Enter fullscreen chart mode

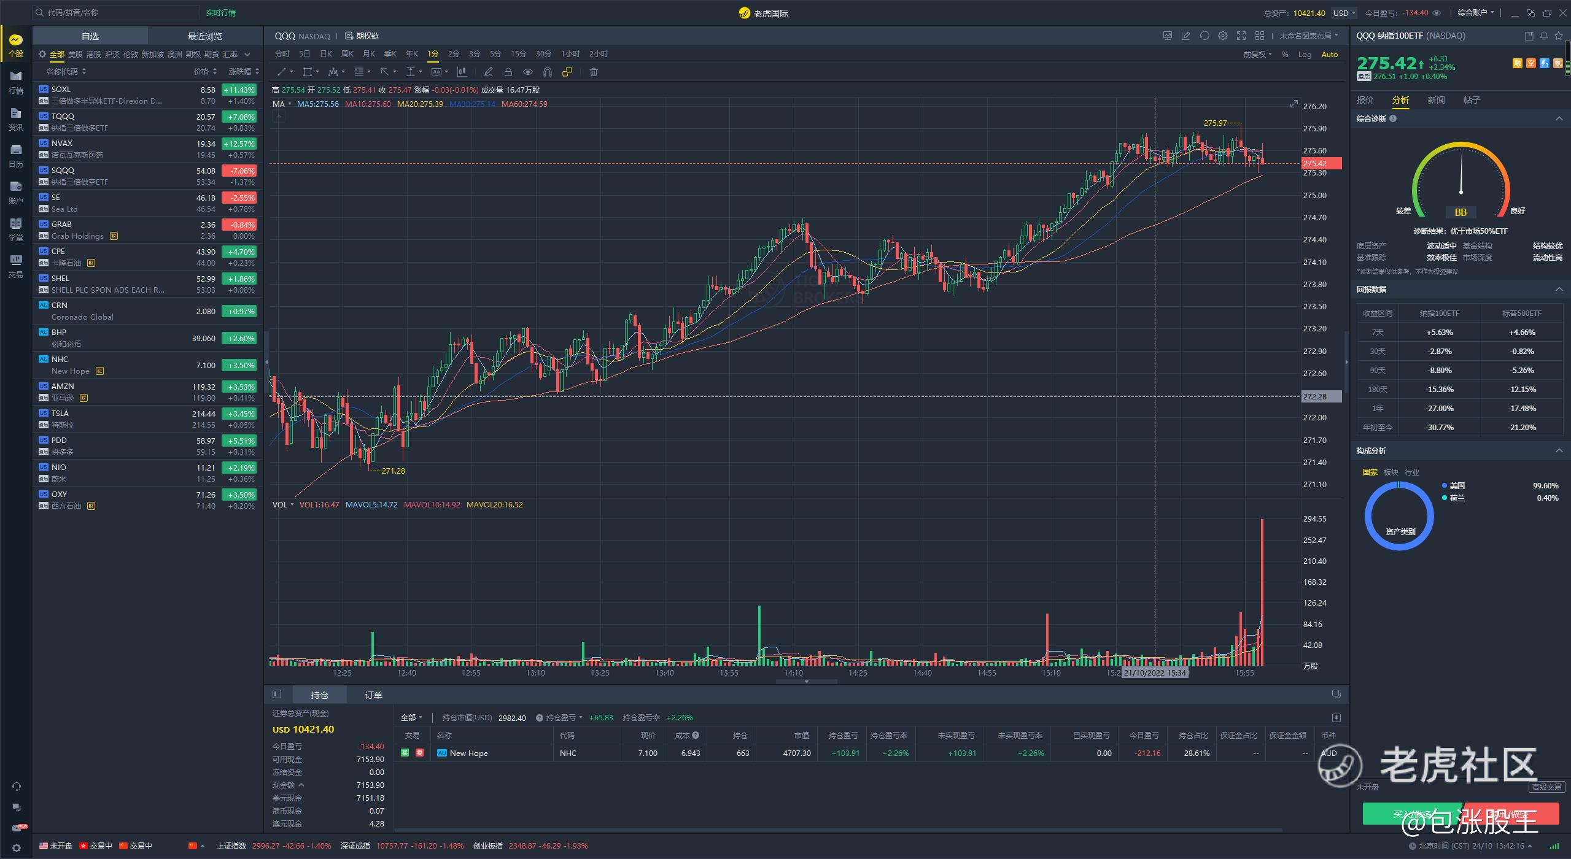click(1241, 36)
